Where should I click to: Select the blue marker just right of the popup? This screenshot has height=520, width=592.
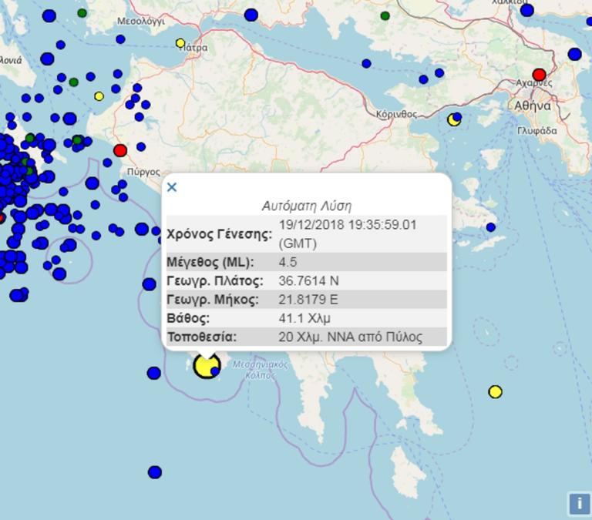pos(490,227)
